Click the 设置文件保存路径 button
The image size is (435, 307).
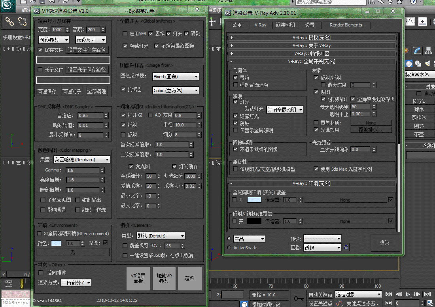[87, 50]
